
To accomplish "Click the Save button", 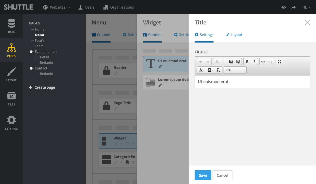I will coord(203,175).
